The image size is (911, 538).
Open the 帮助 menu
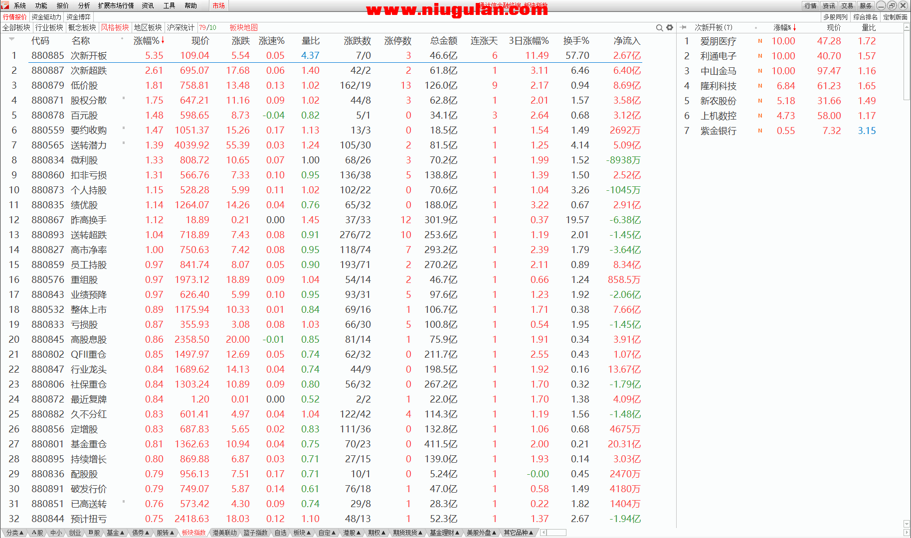[x=190, y=5]
